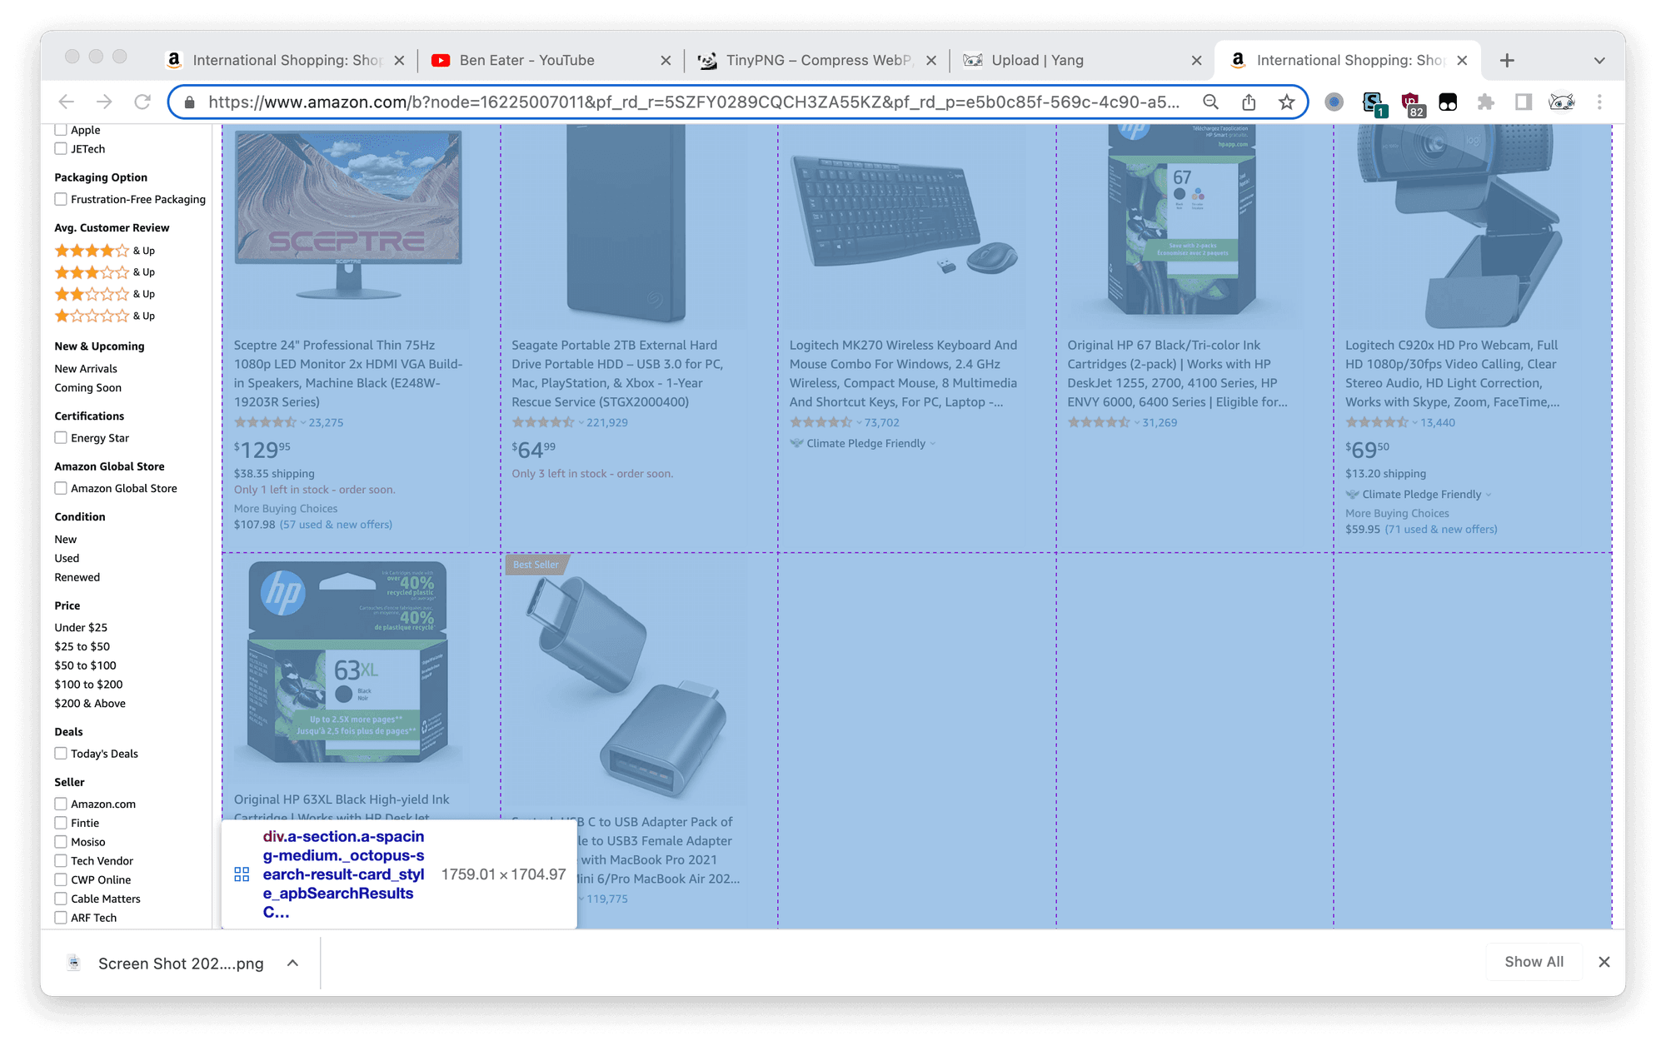Check the Frustration-Free Packaging checkbox
Viewport: 1666px width, 1046px height.
tap(61, 199)
